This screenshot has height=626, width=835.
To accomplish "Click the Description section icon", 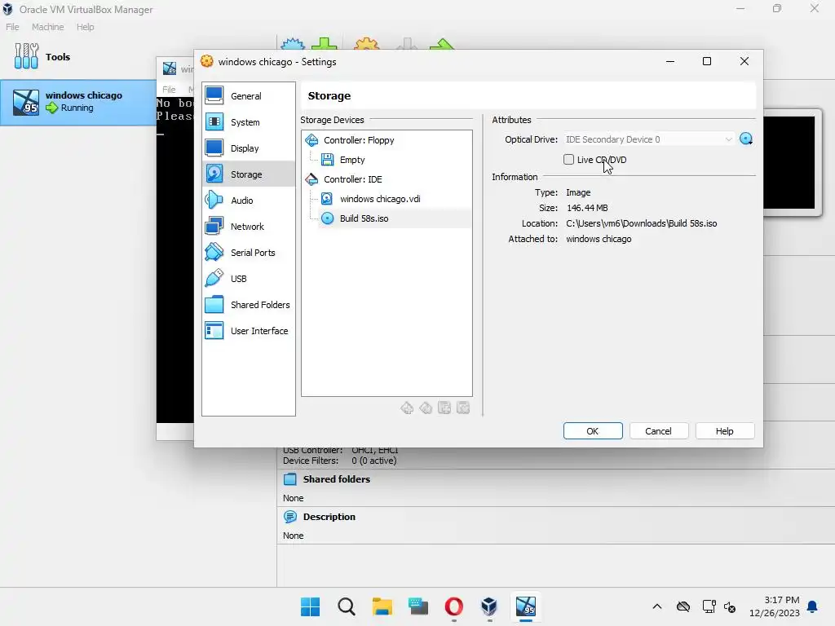I will (x=290, y=516).
